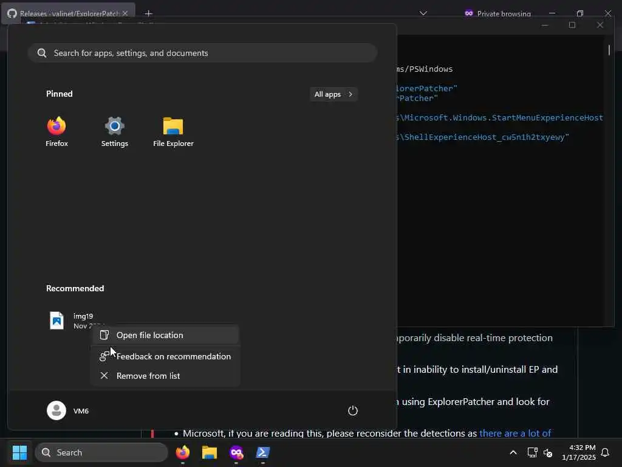This screenshot has height=467, width=622.
Task: Click the taskbar Search box
Action: pos(101,452)
